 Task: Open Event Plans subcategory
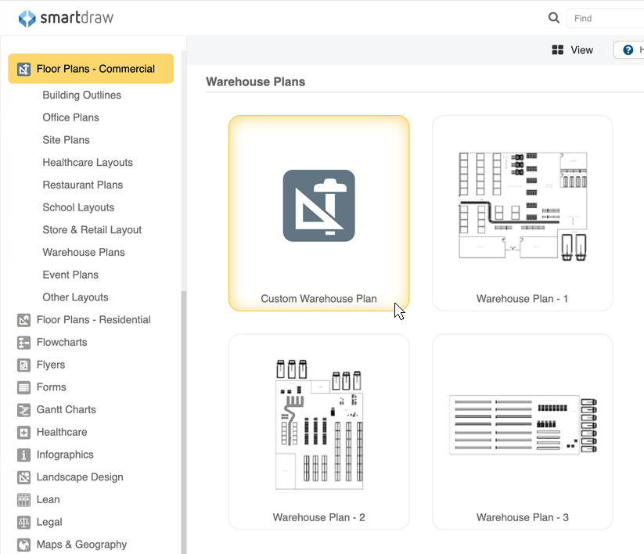coord(70,275)
